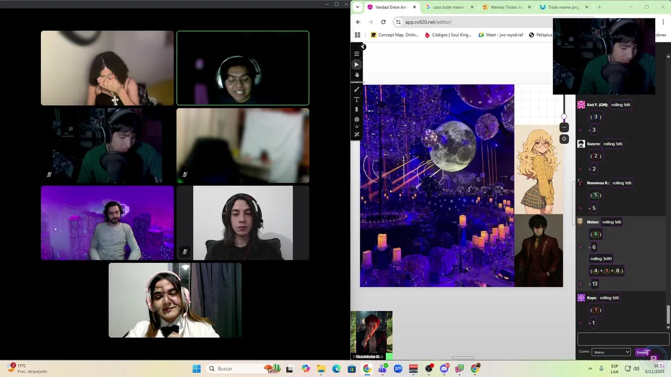The width and height of the screenshot is (671, 377).
Task: Click Makor's 3d10 roll result 13
Action: [595, 284]
